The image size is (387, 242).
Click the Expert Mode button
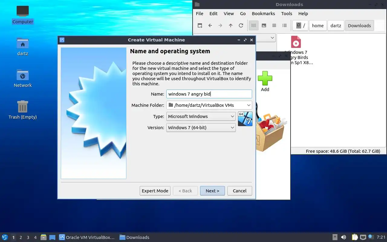pyautogui.click(x=155, y=191)
